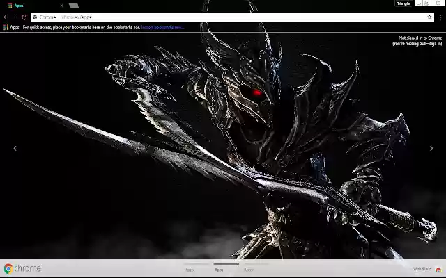This screenshot has width=446, height=278.
Task: Open the Triangle profile button
Action: [403, 3]
